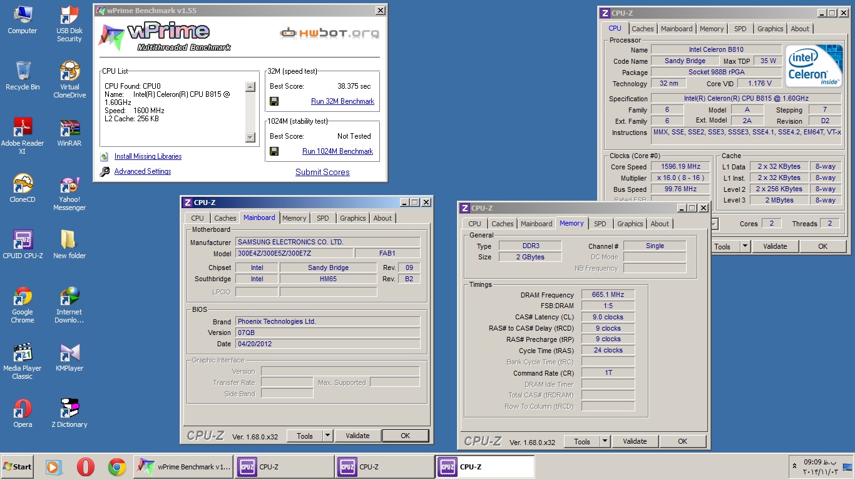
Task: Run 32M Benchmark link
Action: (x=342, y=101)
